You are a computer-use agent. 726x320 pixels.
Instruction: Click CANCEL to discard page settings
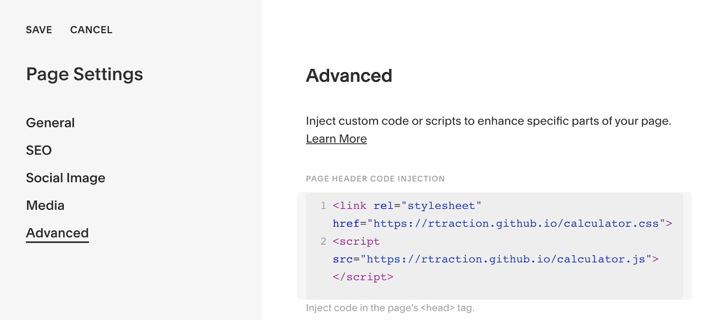91,30
